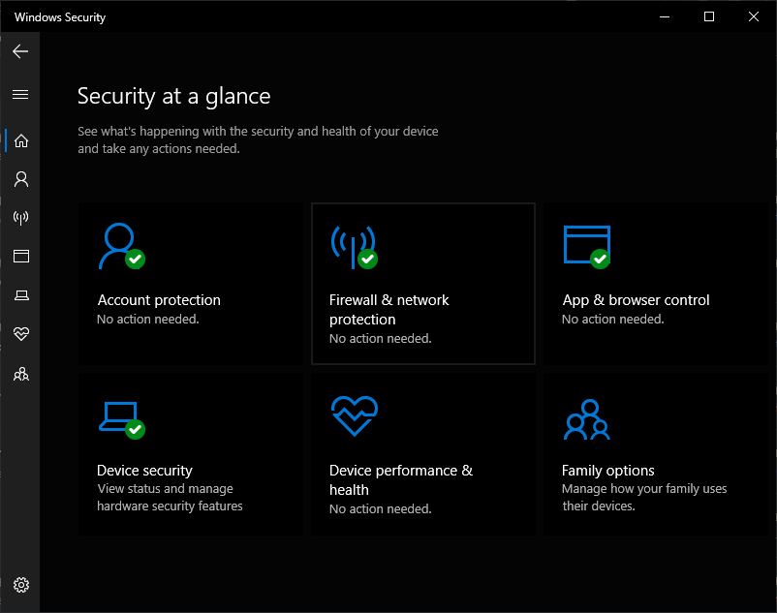Click 'View status and manage hardware security features'
777x613 pixels.
(170, 497)
